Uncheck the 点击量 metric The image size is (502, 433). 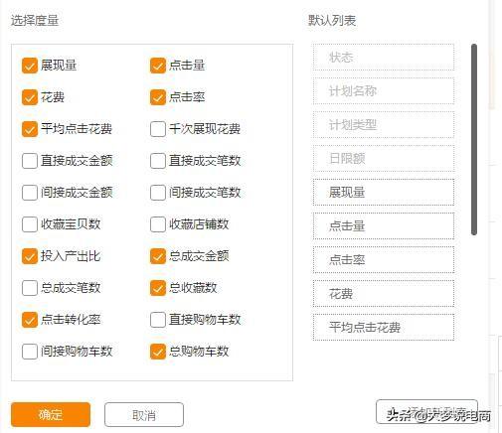point(158,66)
